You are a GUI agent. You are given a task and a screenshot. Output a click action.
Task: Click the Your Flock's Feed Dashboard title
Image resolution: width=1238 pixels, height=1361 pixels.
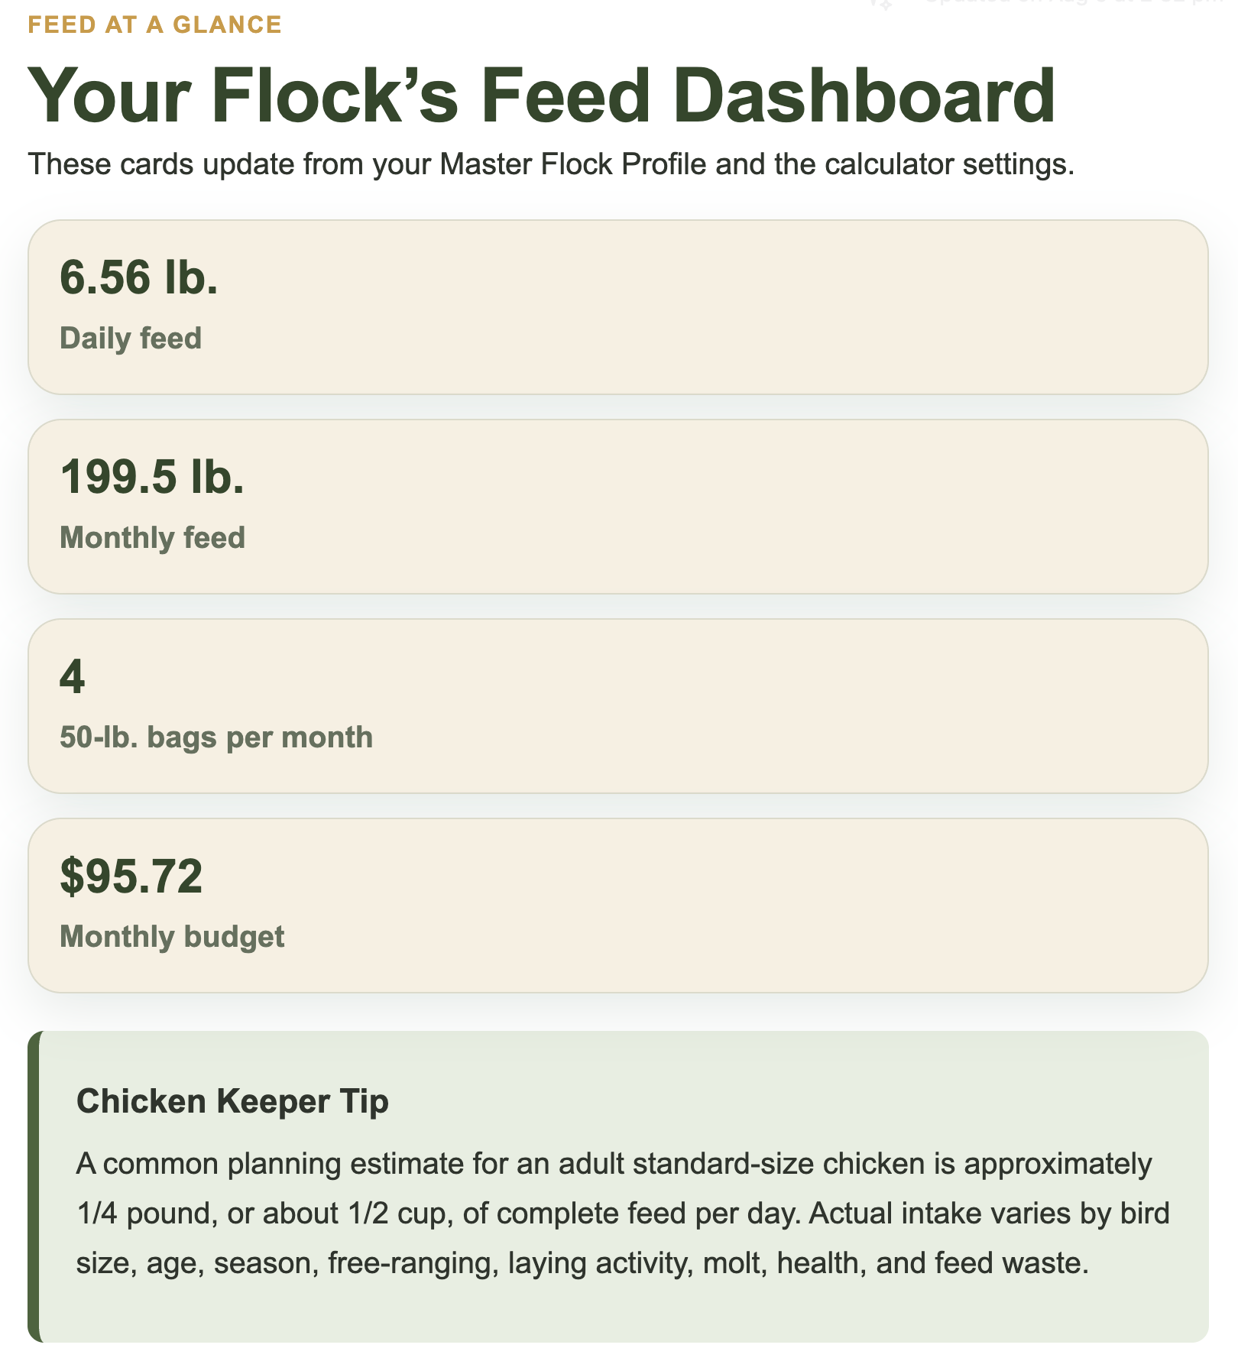(543, 96)
